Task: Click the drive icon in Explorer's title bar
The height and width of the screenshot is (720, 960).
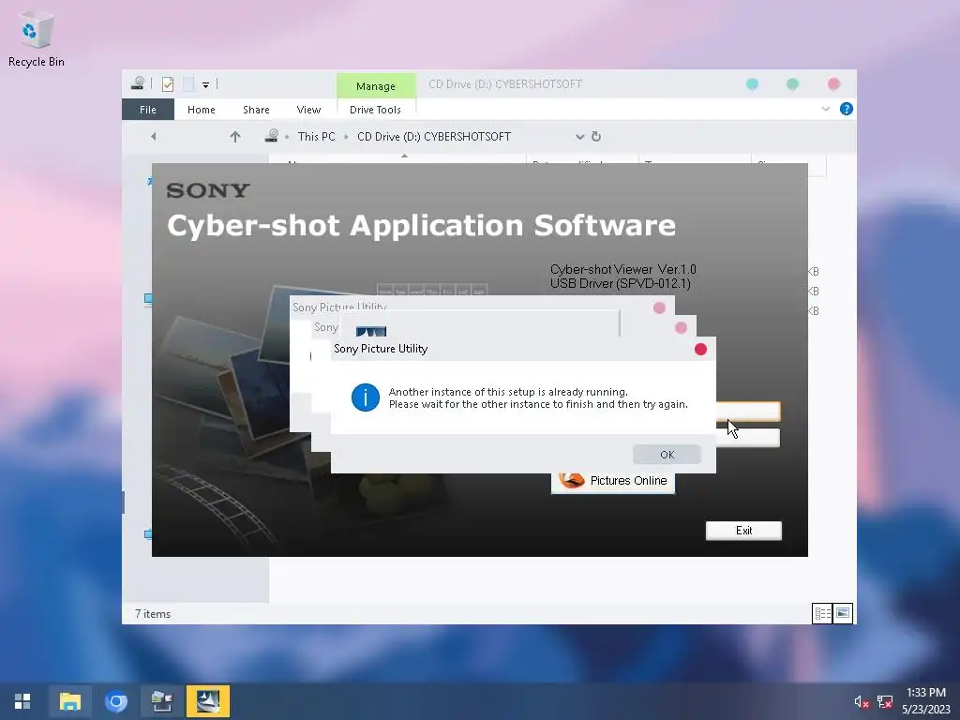Action: (x=138, y=83)
